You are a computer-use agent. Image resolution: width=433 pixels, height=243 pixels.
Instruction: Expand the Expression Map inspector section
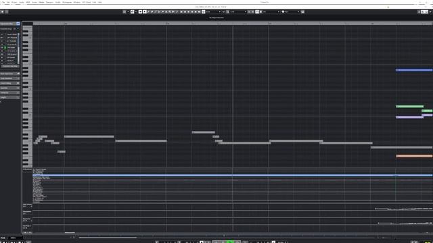[10, 24]
